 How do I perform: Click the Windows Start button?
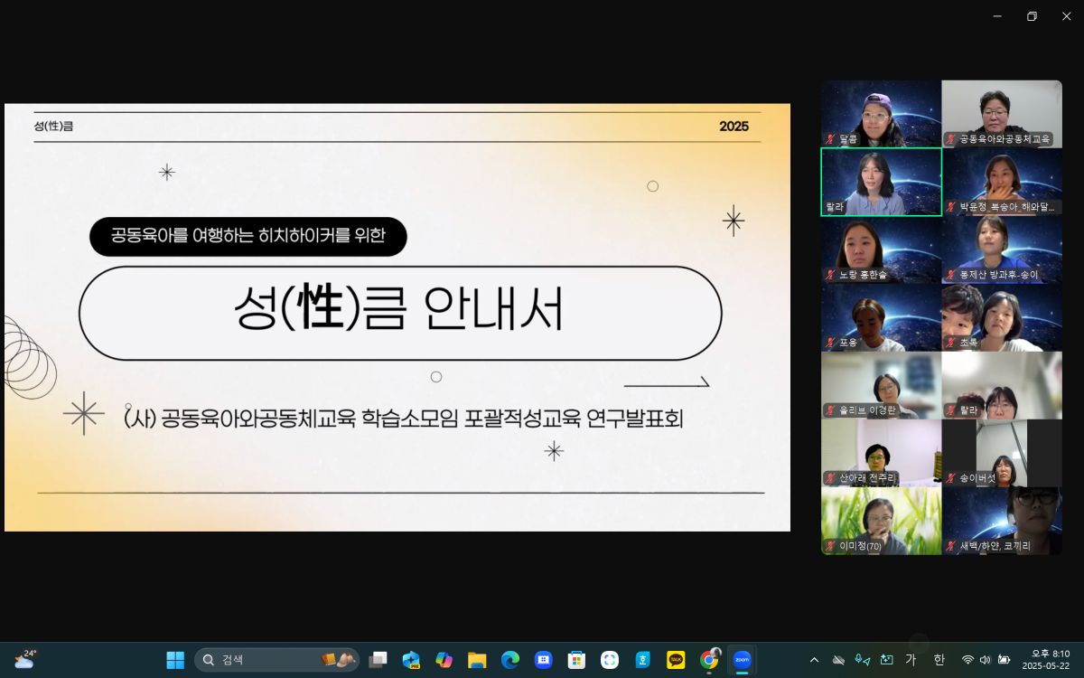175,660
